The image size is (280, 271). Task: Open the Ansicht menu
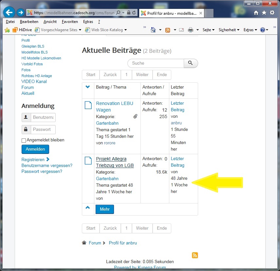point(50,22)
